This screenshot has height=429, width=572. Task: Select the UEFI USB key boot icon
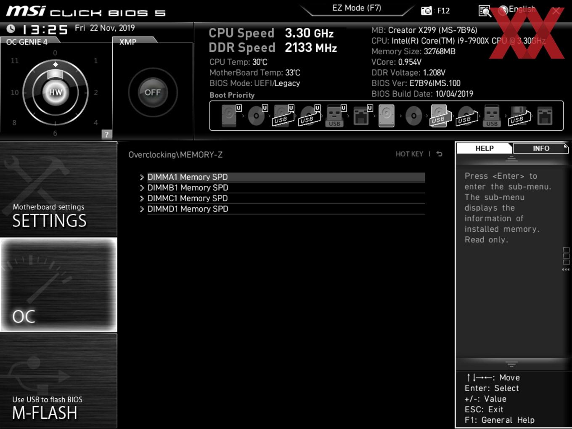336,116
